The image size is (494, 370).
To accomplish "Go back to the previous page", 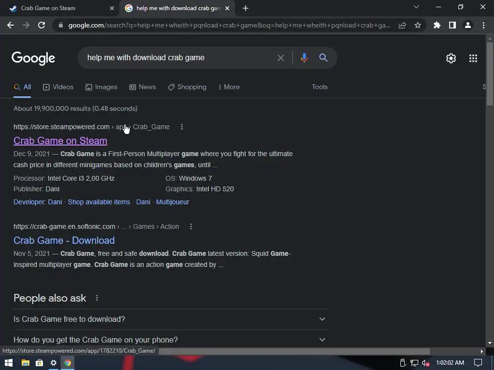I will pos(11,25).
